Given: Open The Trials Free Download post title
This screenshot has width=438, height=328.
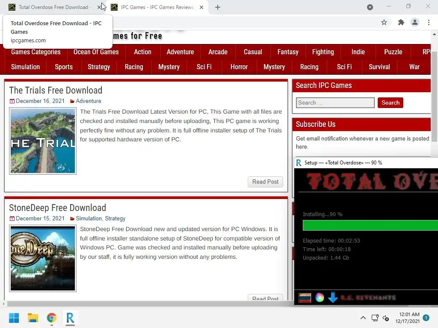Looking at the screenshot, I should (56, 91).
